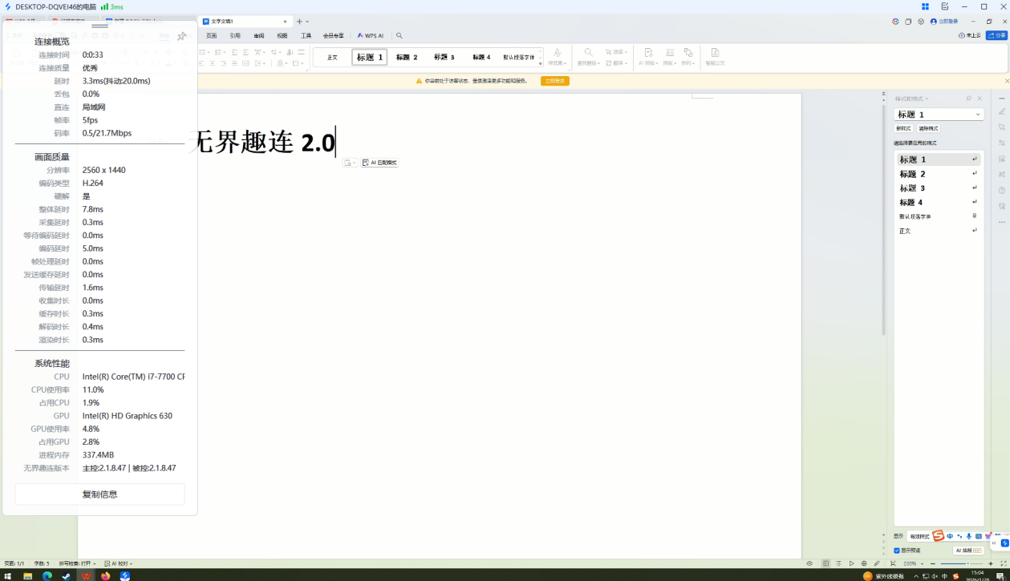Image resolution: width=1010 pixels, height=581 pixels.
Task: Apply 标题 1 style in ribbon gallery
Action: click(370, 58)
